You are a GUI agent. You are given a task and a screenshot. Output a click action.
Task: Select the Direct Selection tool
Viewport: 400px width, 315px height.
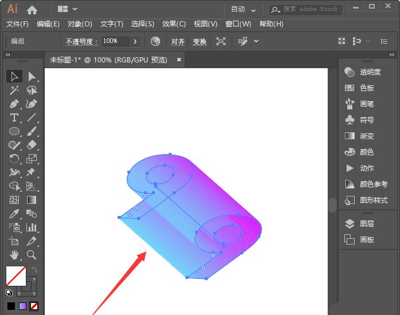32,76
